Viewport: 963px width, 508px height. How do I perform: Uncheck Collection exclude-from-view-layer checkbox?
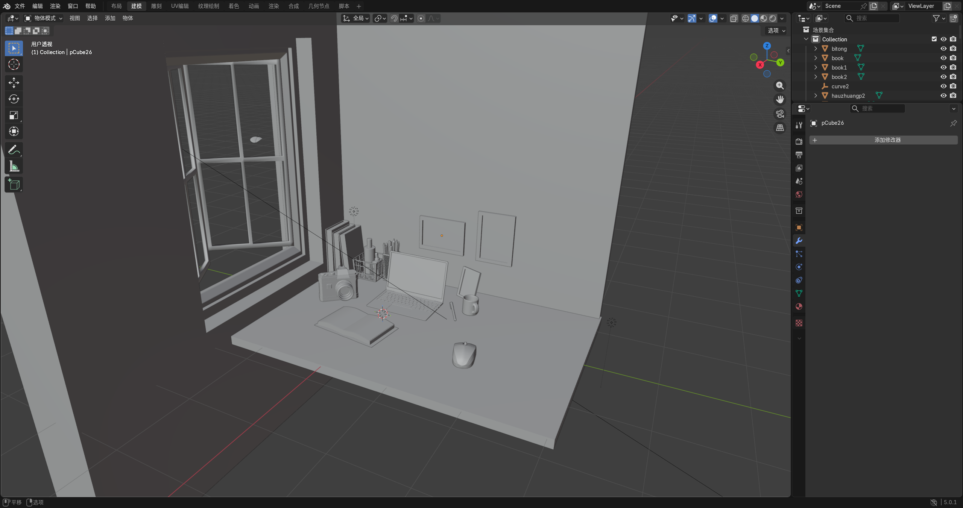click(x=934, y=39)
